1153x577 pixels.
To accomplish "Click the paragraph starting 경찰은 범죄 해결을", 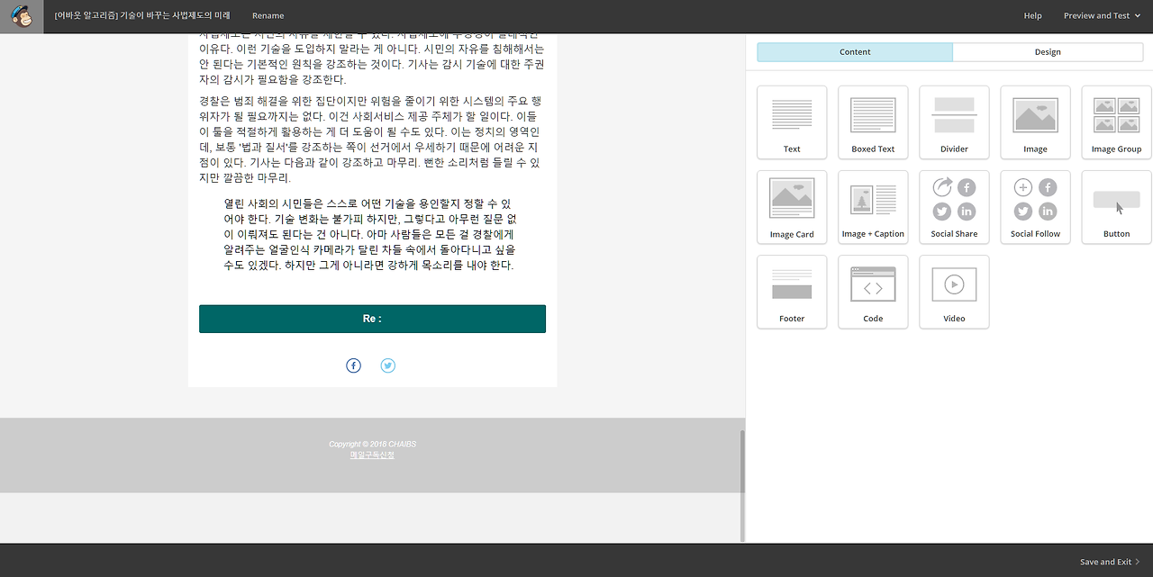I will click(x=370, y=140).
